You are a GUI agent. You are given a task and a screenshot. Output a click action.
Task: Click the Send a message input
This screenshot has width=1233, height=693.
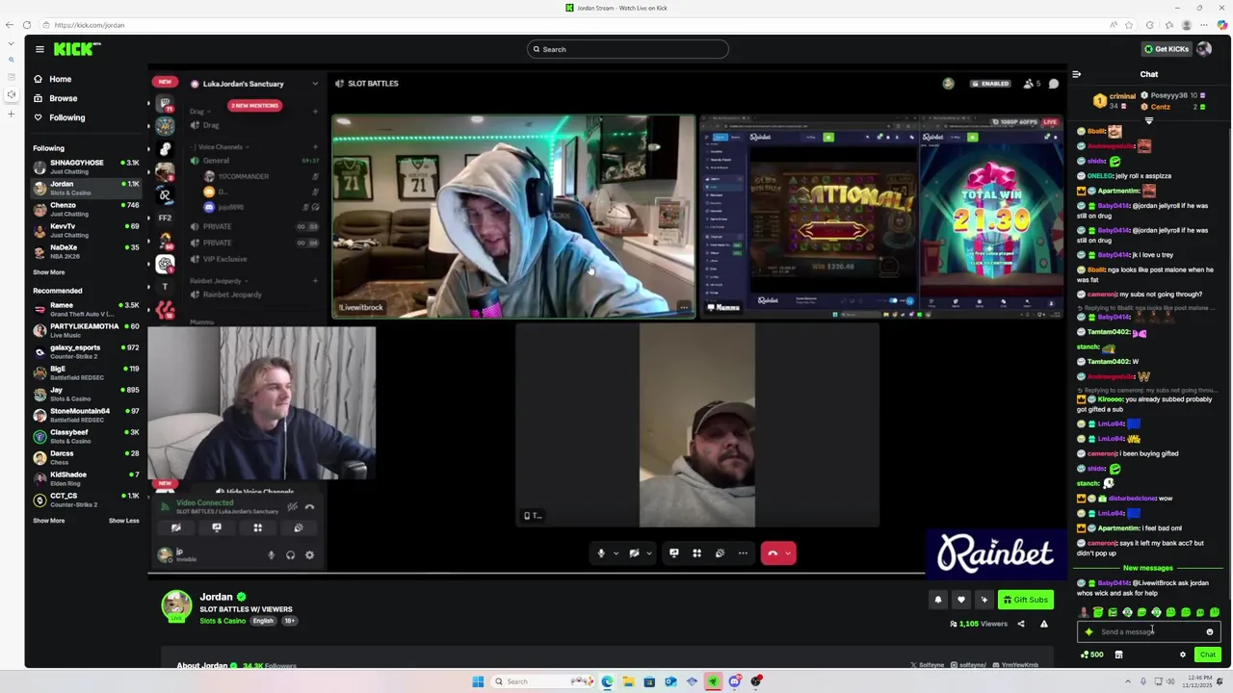click(1148, 632)
